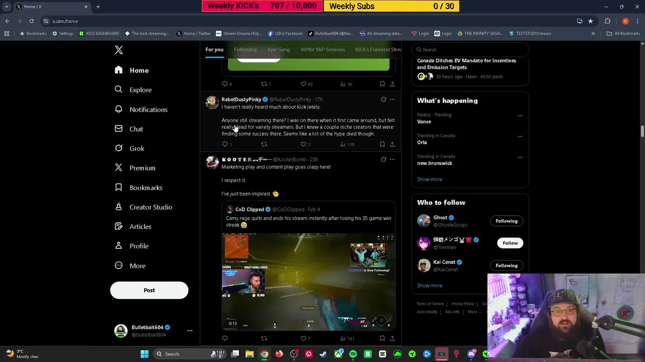Repost RebelDustyPinky's post
645x362 pixels.
click(264, 144)
